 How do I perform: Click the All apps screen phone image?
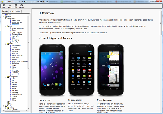click(x=81, y=70)
